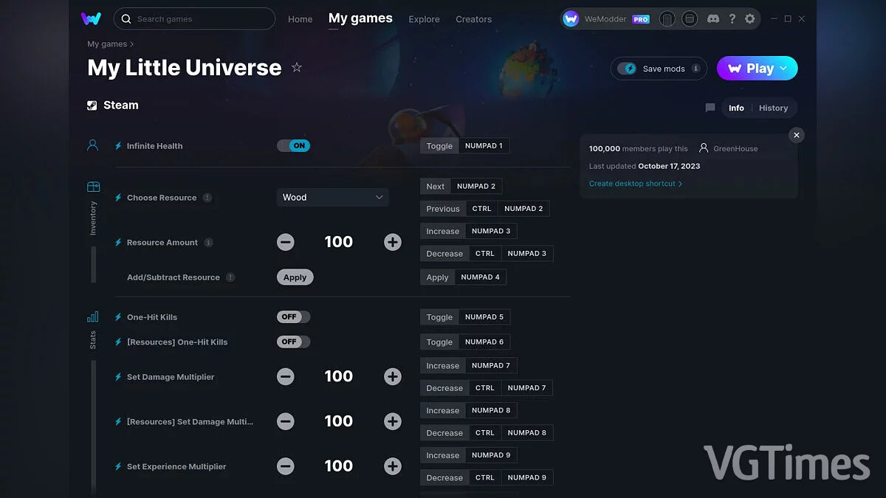
Task: Open WeMod settings with the gear icon
Action: point(750,18)
